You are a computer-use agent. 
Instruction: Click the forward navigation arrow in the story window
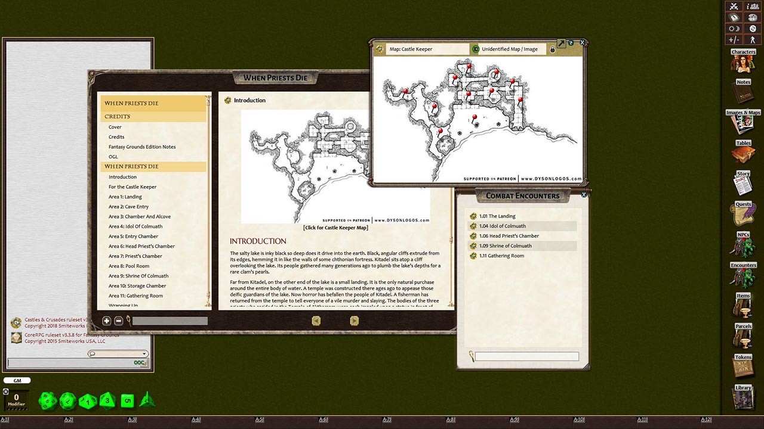(354, 321)
